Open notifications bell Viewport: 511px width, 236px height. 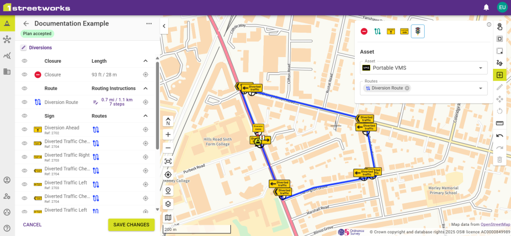[x=486, y=7]
